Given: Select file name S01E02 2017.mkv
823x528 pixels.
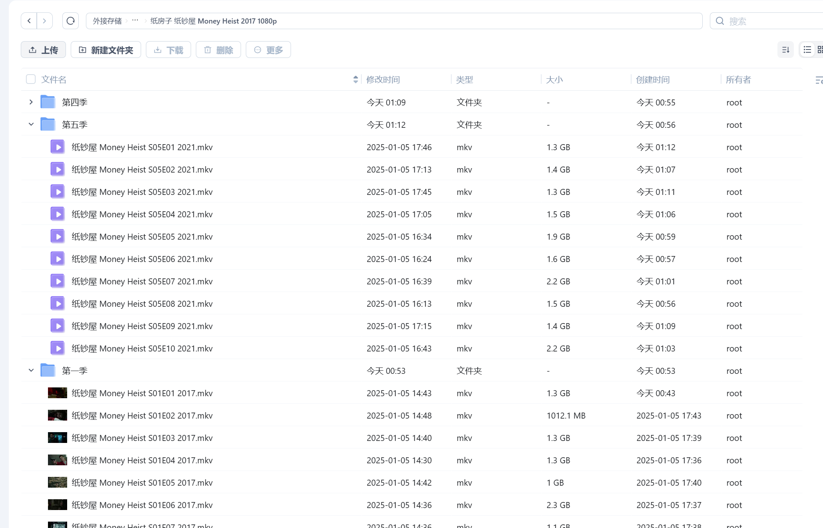Looking at the screenshot, I should coord(142,415).
